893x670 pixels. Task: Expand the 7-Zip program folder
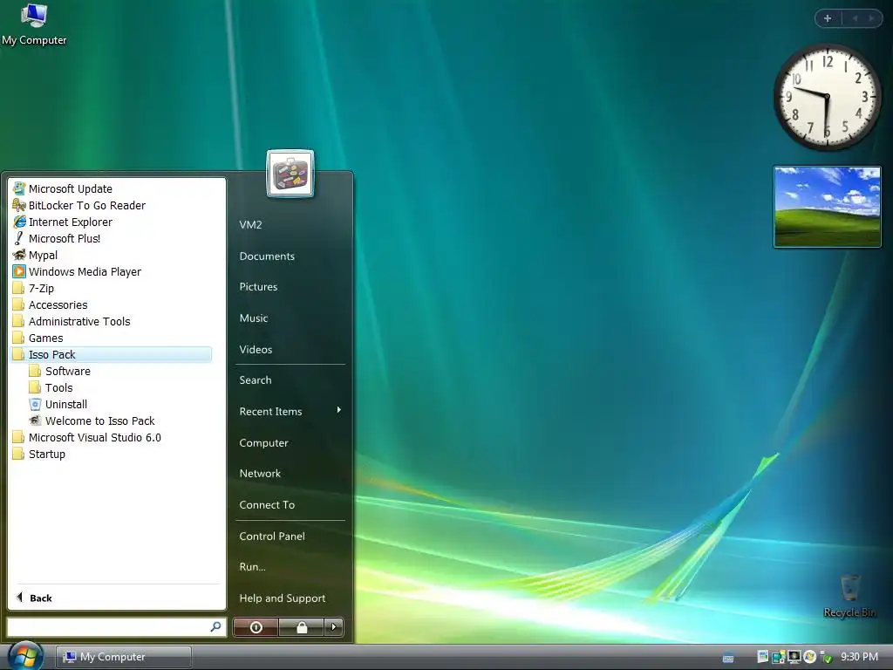point(33,288)
